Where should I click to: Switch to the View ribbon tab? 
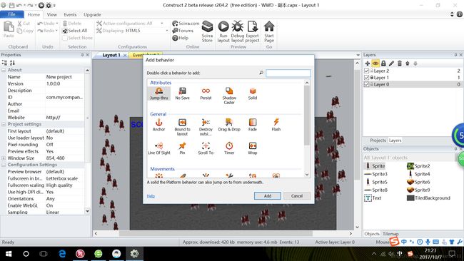(x=52, y=14)
